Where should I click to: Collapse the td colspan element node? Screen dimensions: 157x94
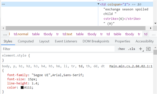click(98, 4)
